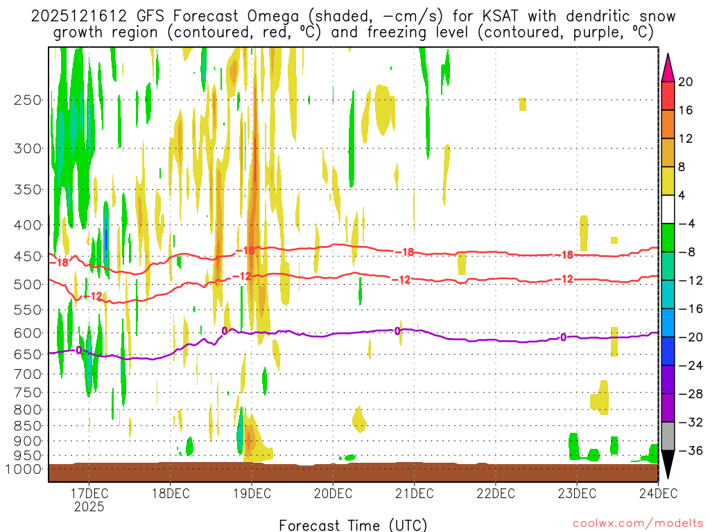
Task: Click the 700 pressure level label
Action: click(28, 374)
